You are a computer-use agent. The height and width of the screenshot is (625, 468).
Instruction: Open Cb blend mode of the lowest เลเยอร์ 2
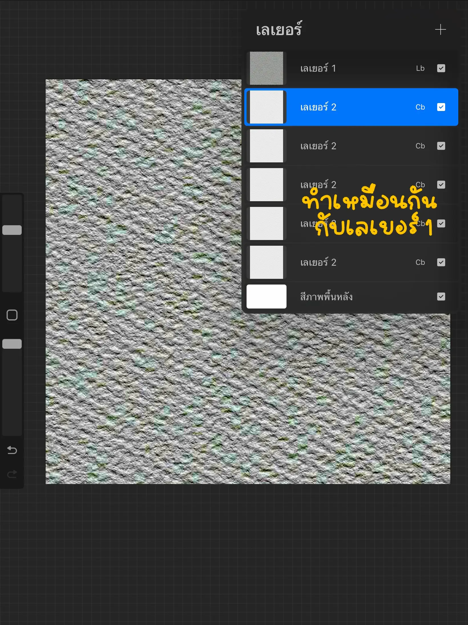click(x=420, y=262)
